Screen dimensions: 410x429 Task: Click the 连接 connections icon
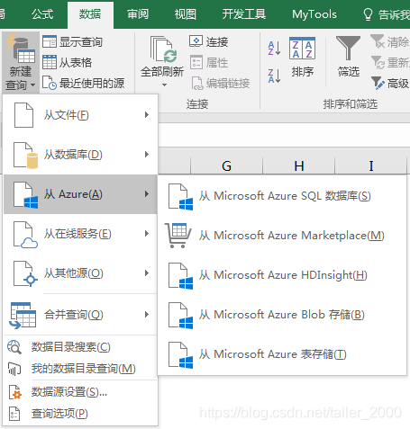pos(196,41)
